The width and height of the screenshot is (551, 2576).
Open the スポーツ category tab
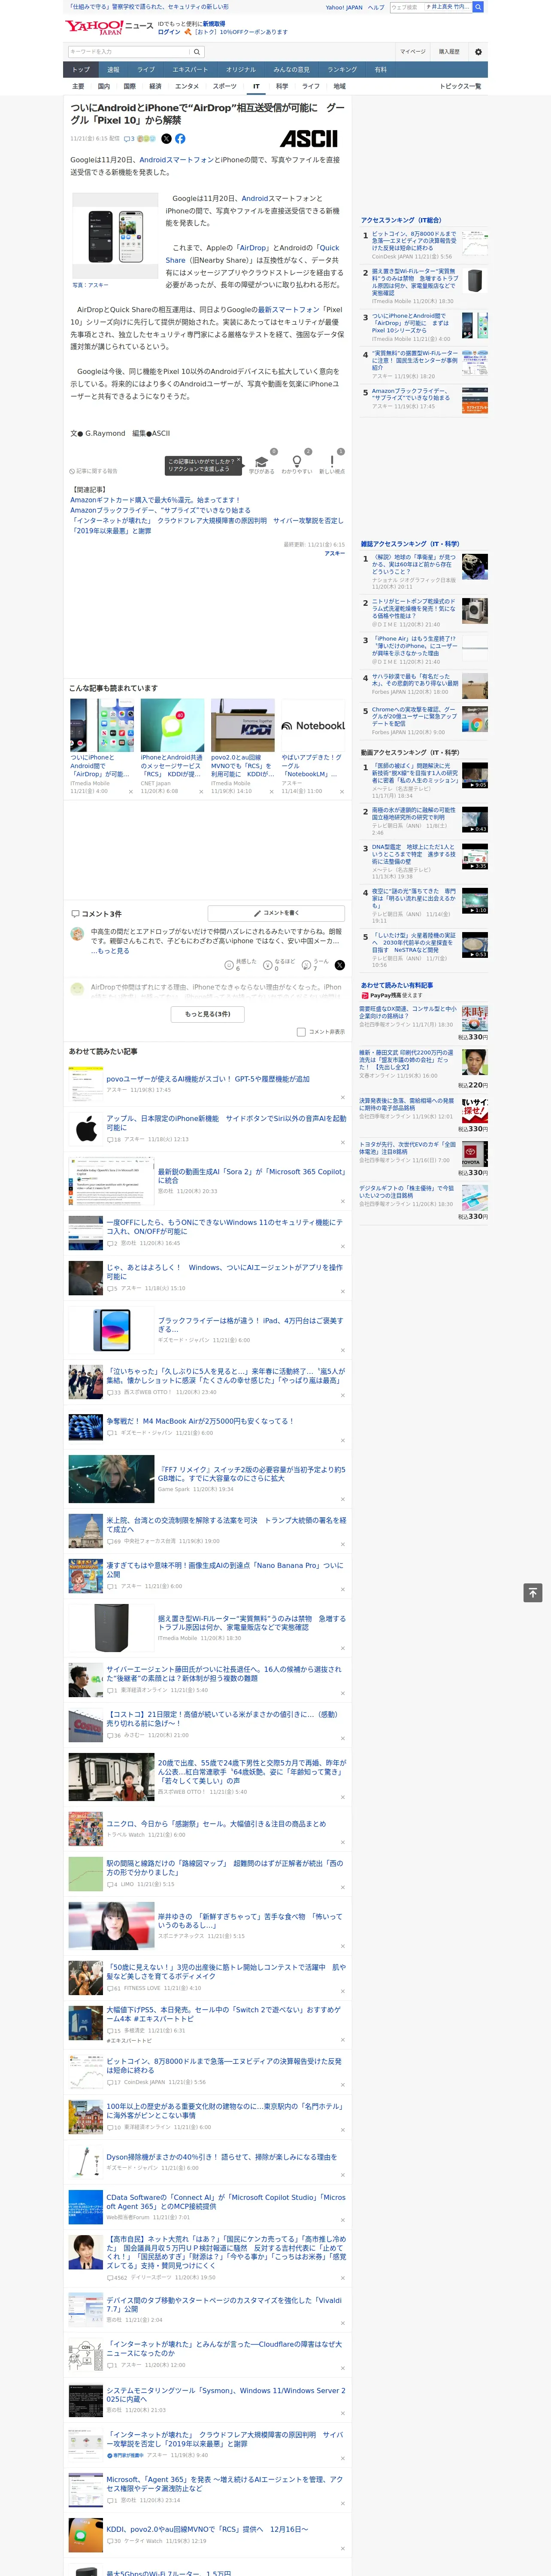(225, 86)
